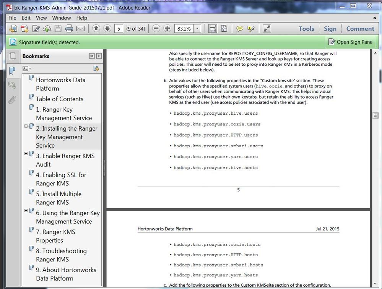This screenshot has width=382, height=289.
Task: Select 1. Ranger Key Management Service bookmark
Action: [x=64, y=114]
